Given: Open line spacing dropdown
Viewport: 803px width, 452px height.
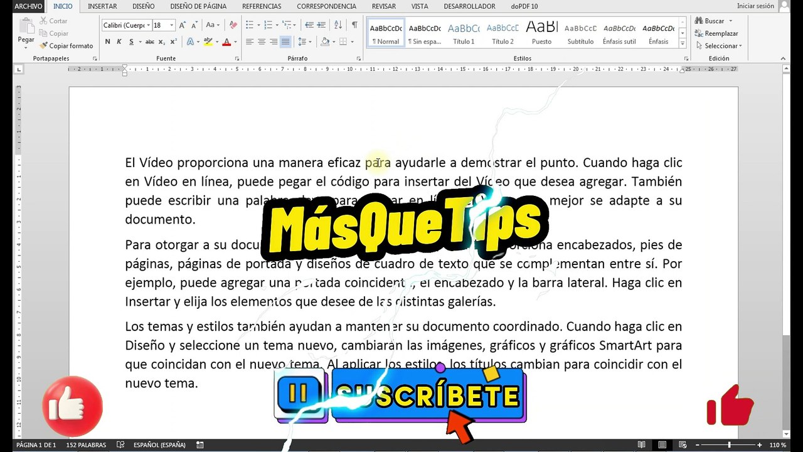Looking at the screenshot, I should [305, 42].
